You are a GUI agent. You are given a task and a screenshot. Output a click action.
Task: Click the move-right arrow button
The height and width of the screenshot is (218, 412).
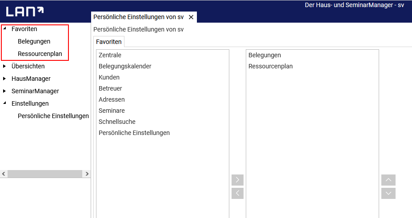(237, 180)
